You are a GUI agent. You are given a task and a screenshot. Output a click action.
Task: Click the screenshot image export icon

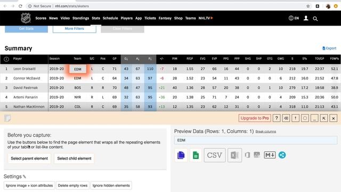click(257, 155)
